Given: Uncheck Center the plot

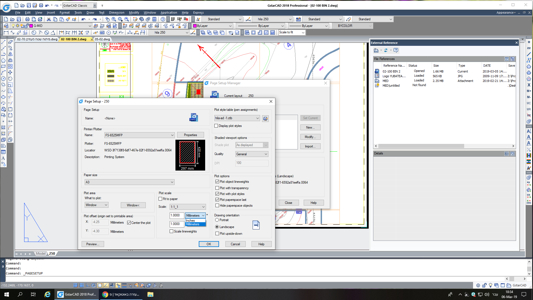Looking at the screenshot, I should coord(129,223).
